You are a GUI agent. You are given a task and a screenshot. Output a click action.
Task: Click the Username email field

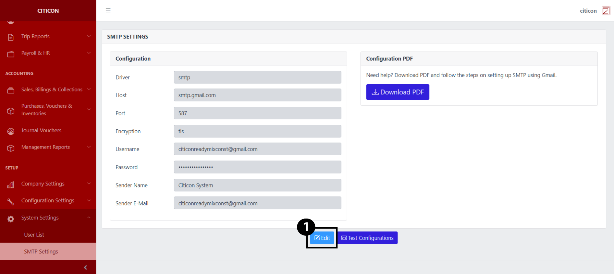257,149
